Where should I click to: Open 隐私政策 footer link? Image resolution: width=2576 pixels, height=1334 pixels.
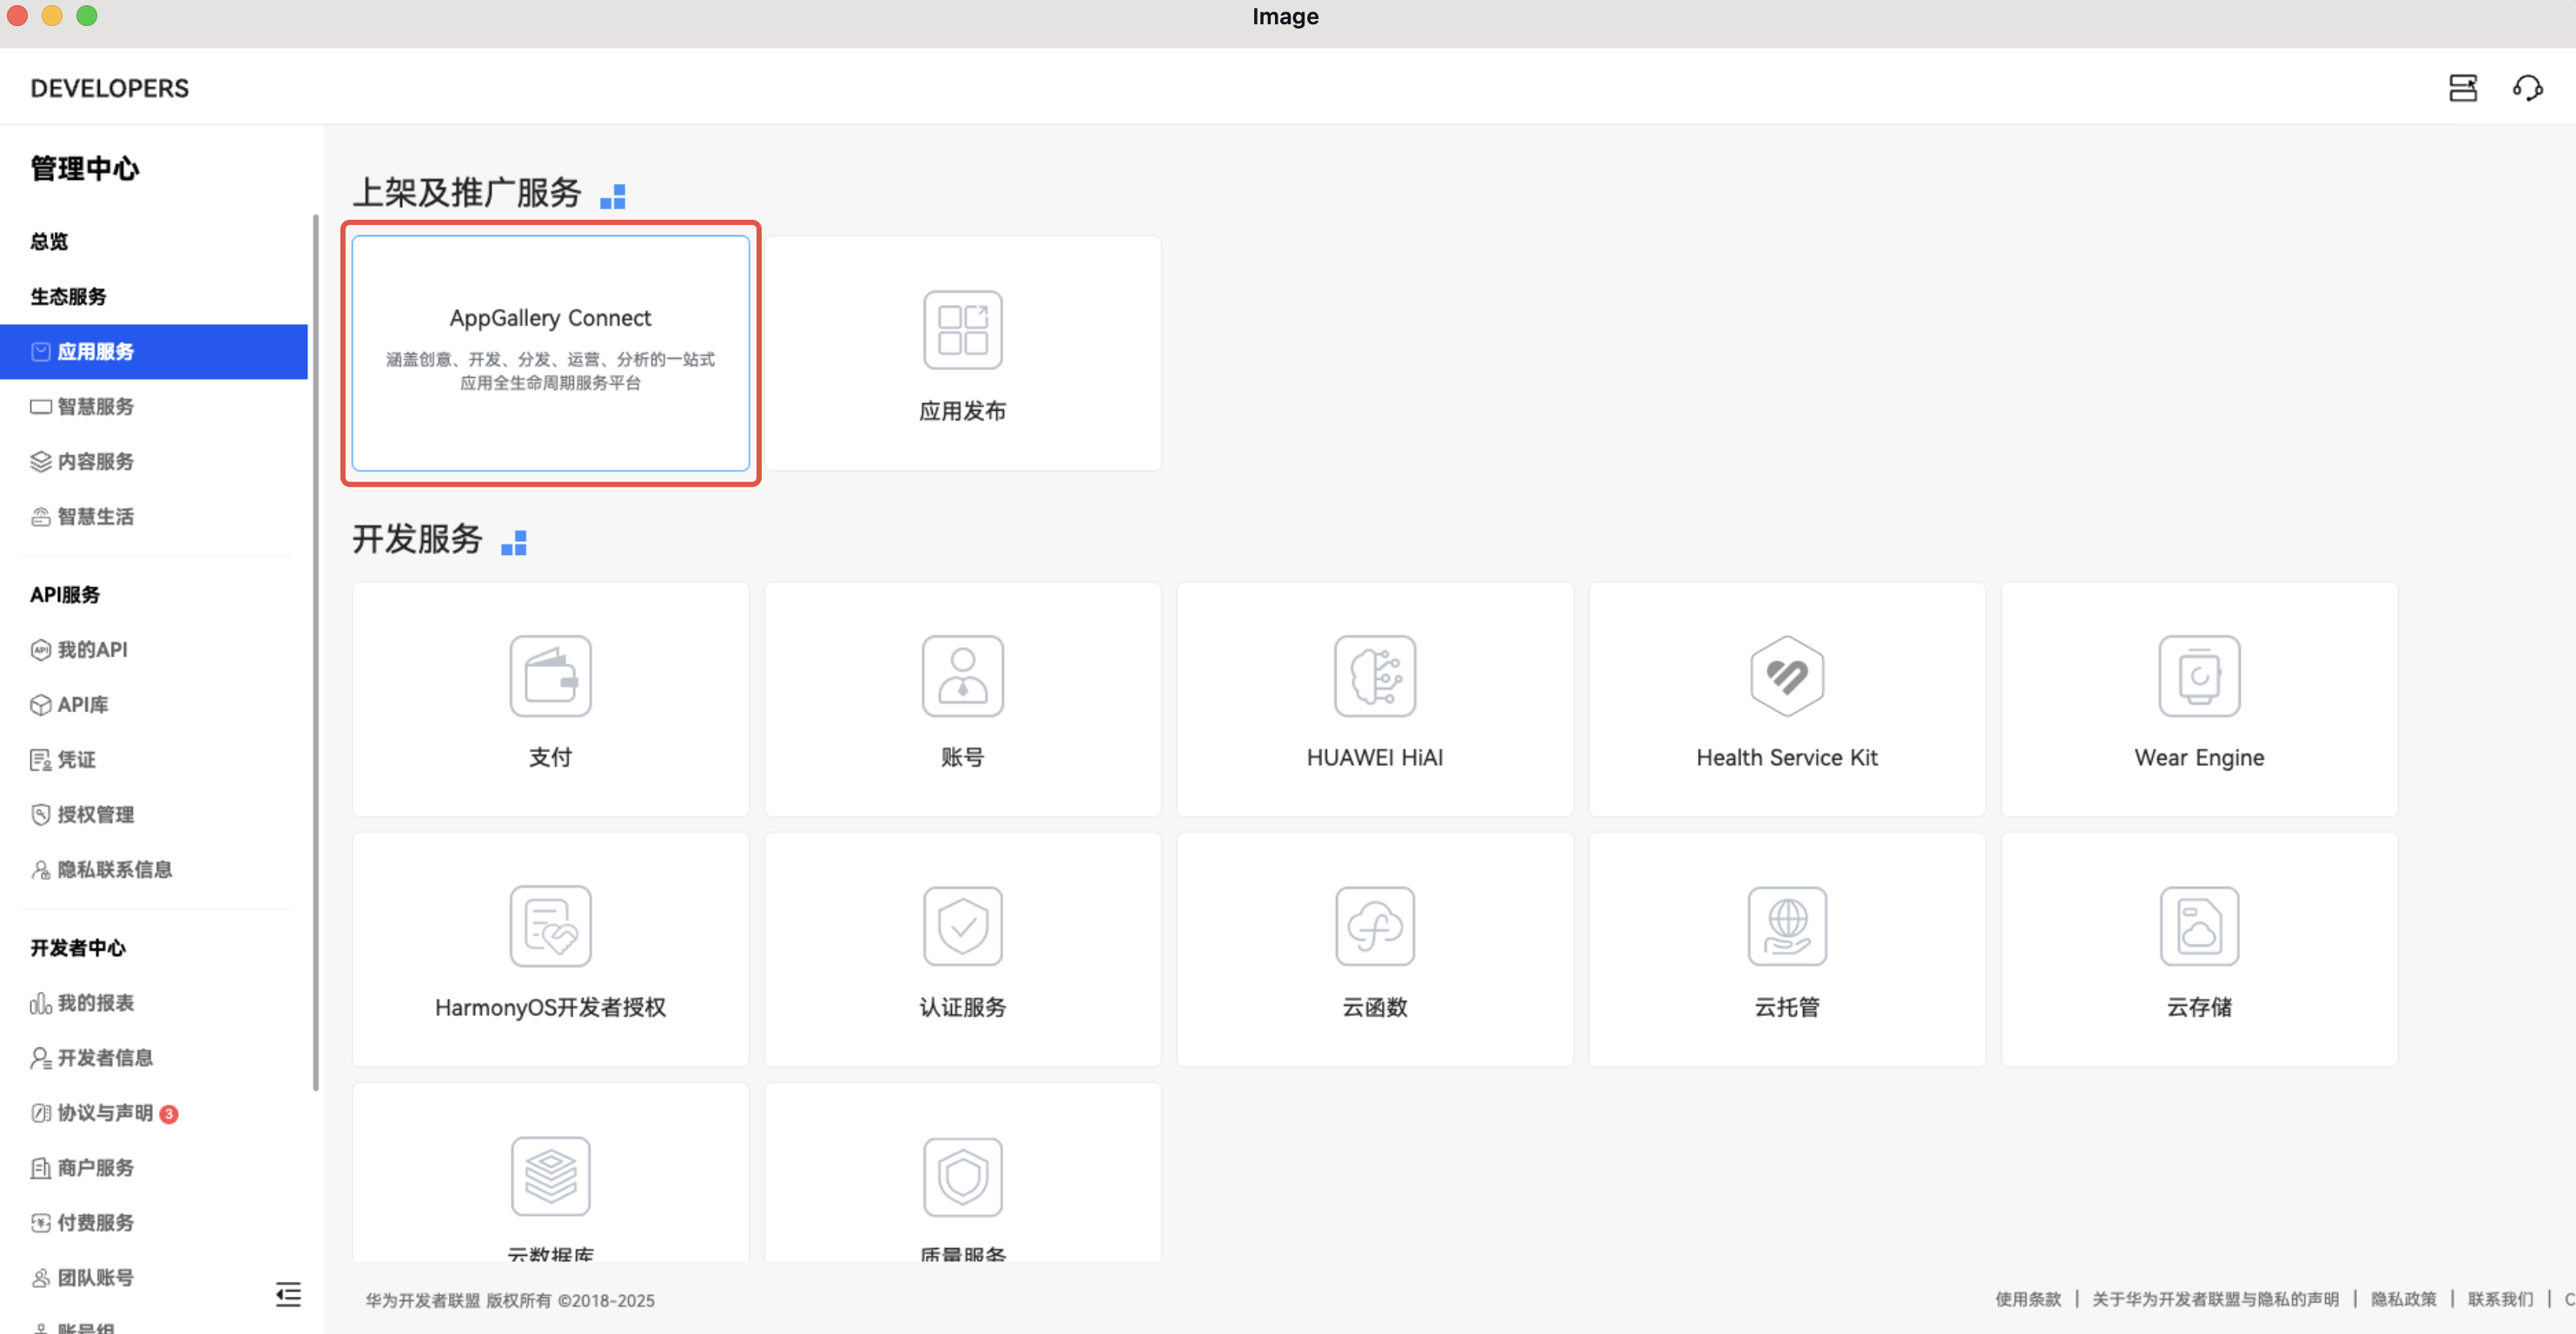2403,1299
